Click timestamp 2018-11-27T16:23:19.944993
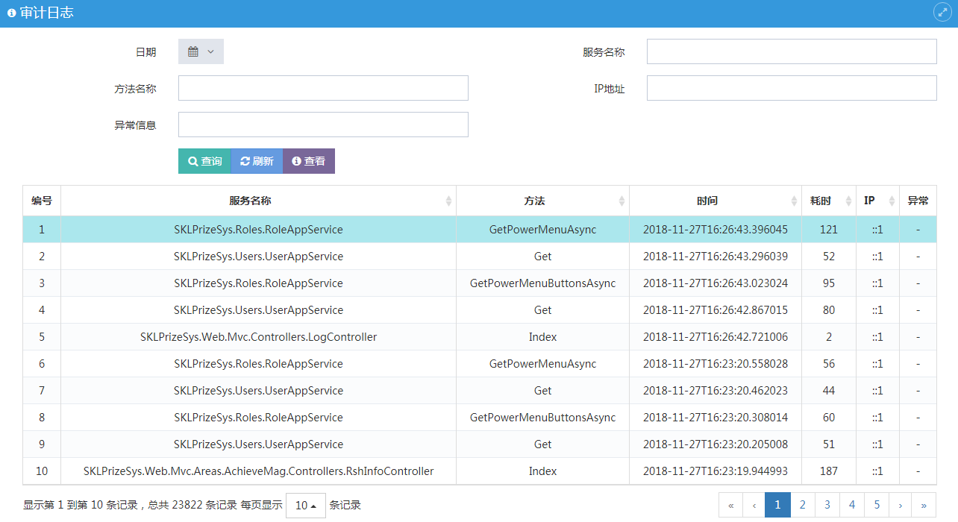 coord(716,471)
